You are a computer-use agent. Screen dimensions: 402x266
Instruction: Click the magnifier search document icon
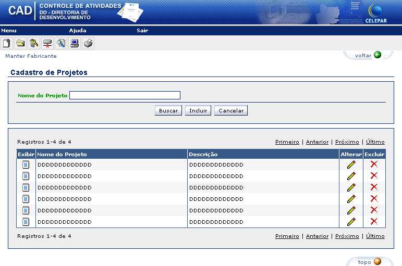tap(61, 43)
